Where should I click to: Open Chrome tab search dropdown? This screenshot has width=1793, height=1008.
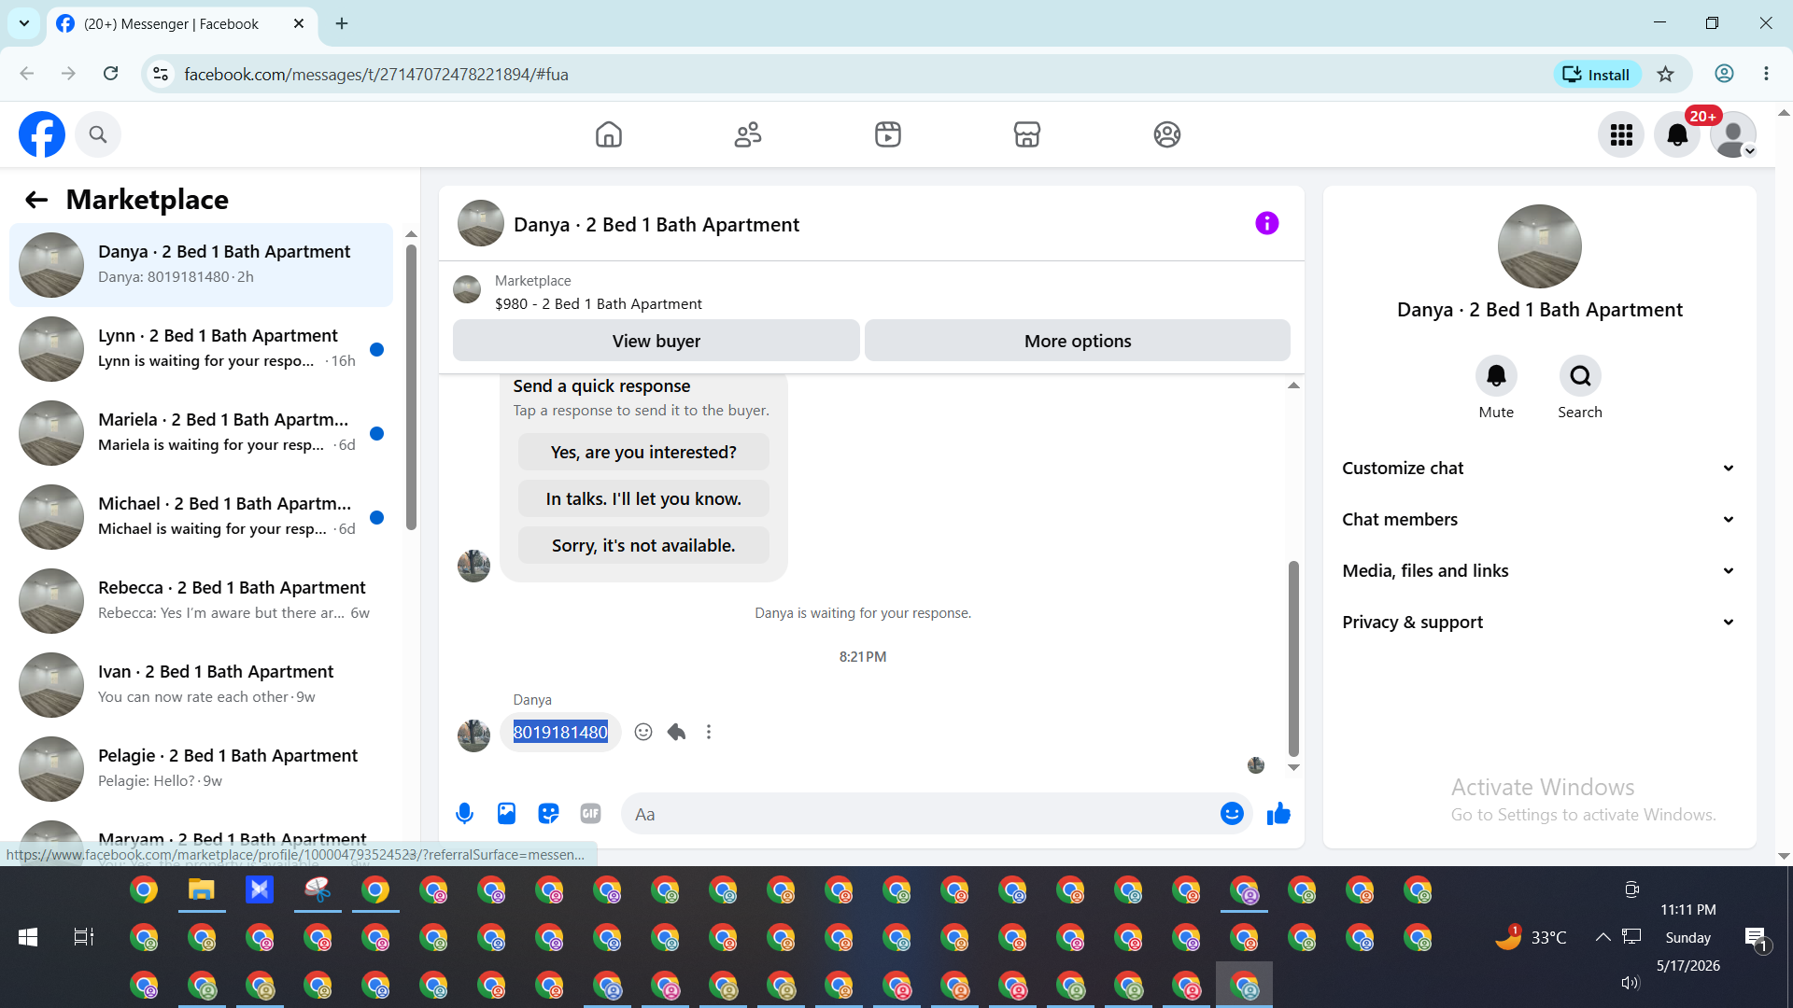(x=24, y=23)
